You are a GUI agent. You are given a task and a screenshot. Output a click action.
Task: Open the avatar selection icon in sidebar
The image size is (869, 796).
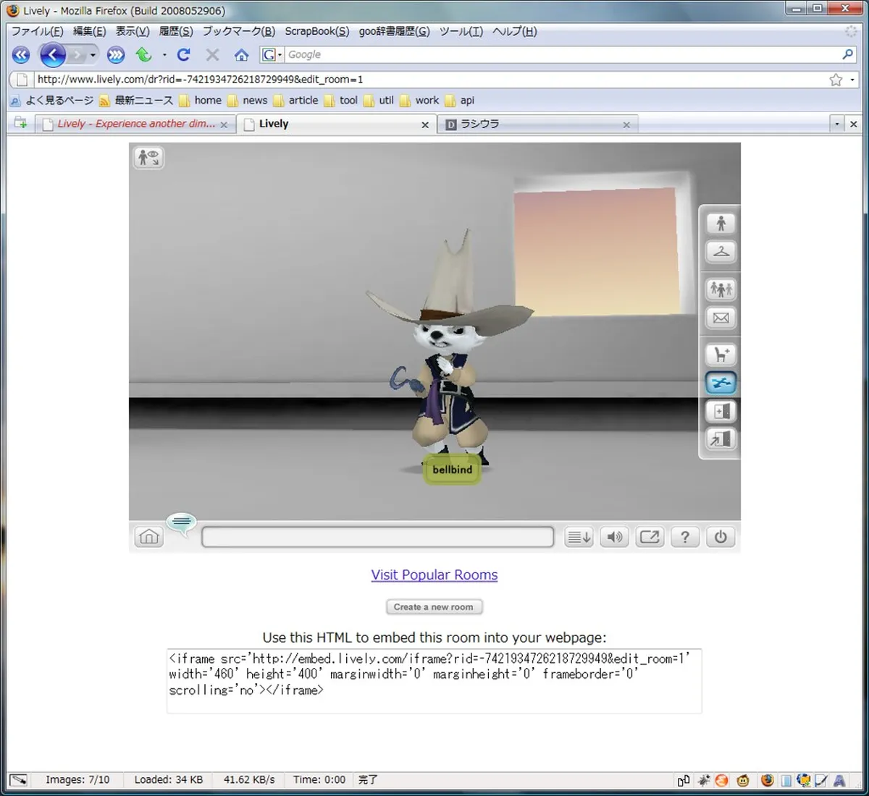(721, 224)
